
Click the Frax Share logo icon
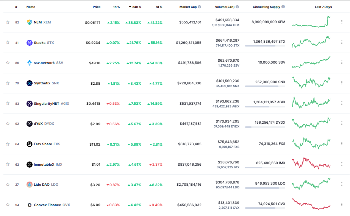tap(30, 144)
